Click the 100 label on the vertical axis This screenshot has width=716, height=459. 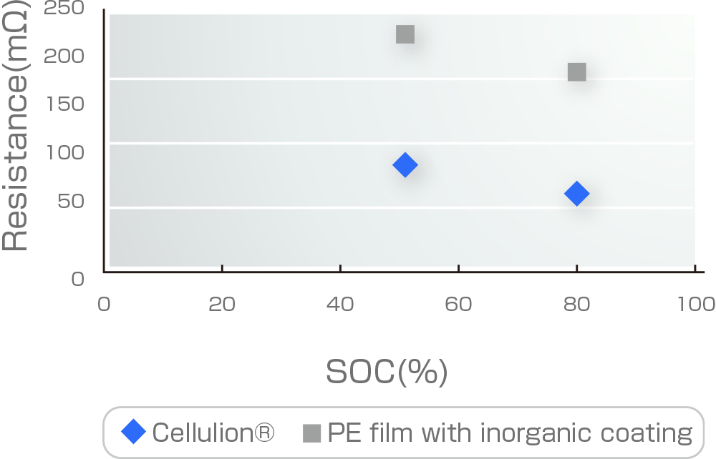(x=65, y=152)
